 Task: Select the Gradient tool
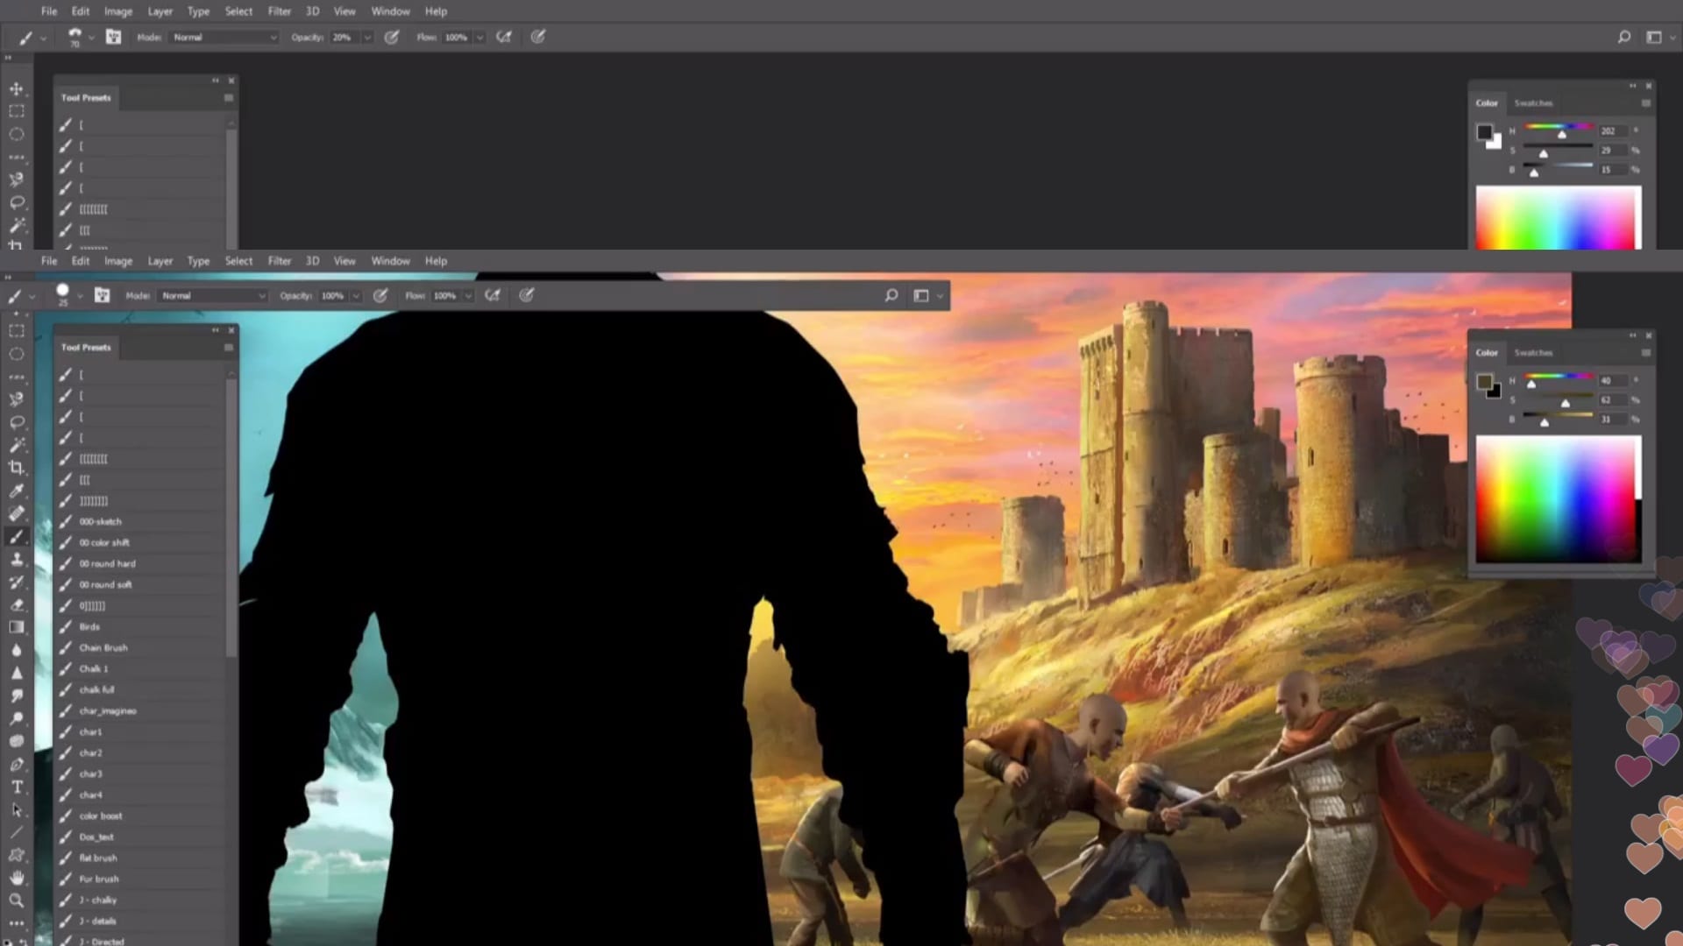coord(17,627)
